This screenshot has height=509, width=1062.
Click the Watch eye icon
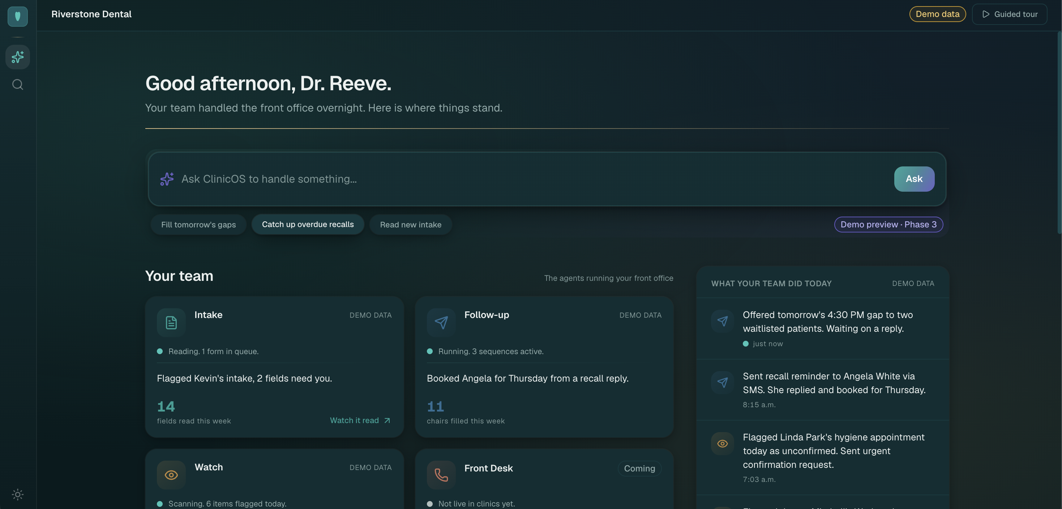pyautogui.click(x=171, y=475)
